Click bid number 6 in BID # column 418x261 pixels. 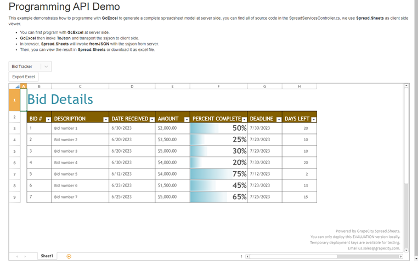[39, 185]
